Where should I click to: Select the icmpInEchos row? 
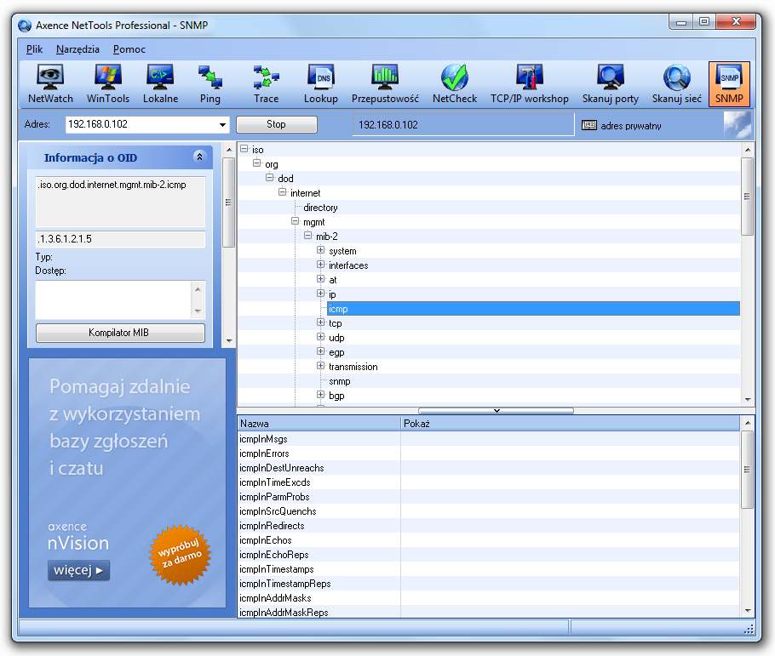[489, 540]
